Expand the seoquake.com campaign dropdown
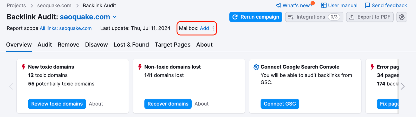 click(114, 17)
